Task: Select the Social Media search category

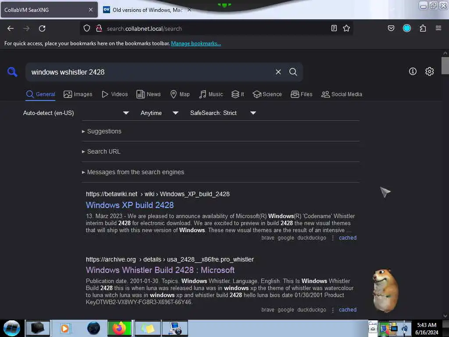Action: point(342,94)
